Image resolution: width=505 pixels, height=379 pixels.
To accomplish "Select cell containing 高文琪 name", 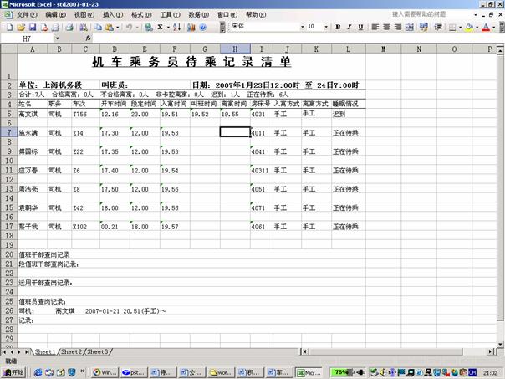I will click(32, 114).
